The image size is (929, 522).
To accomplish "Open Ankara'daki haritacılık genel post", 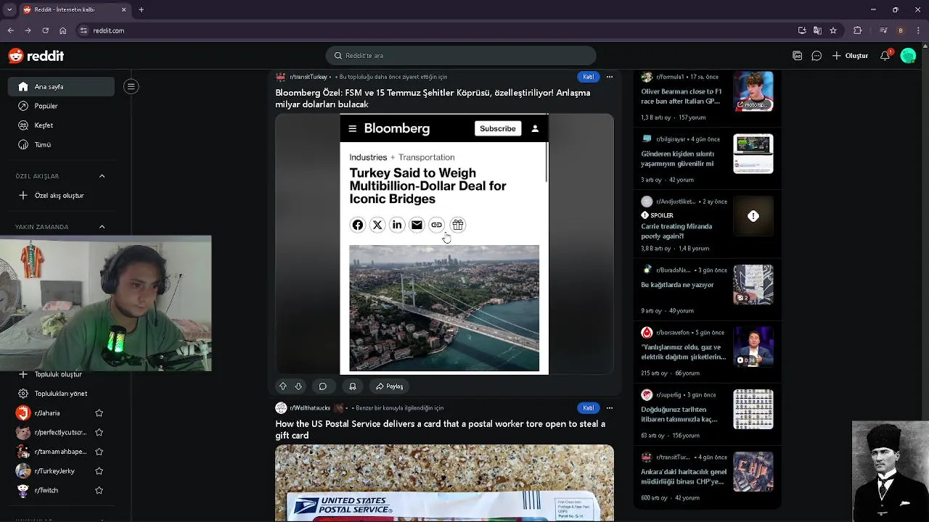I will [x=684, y=476].
